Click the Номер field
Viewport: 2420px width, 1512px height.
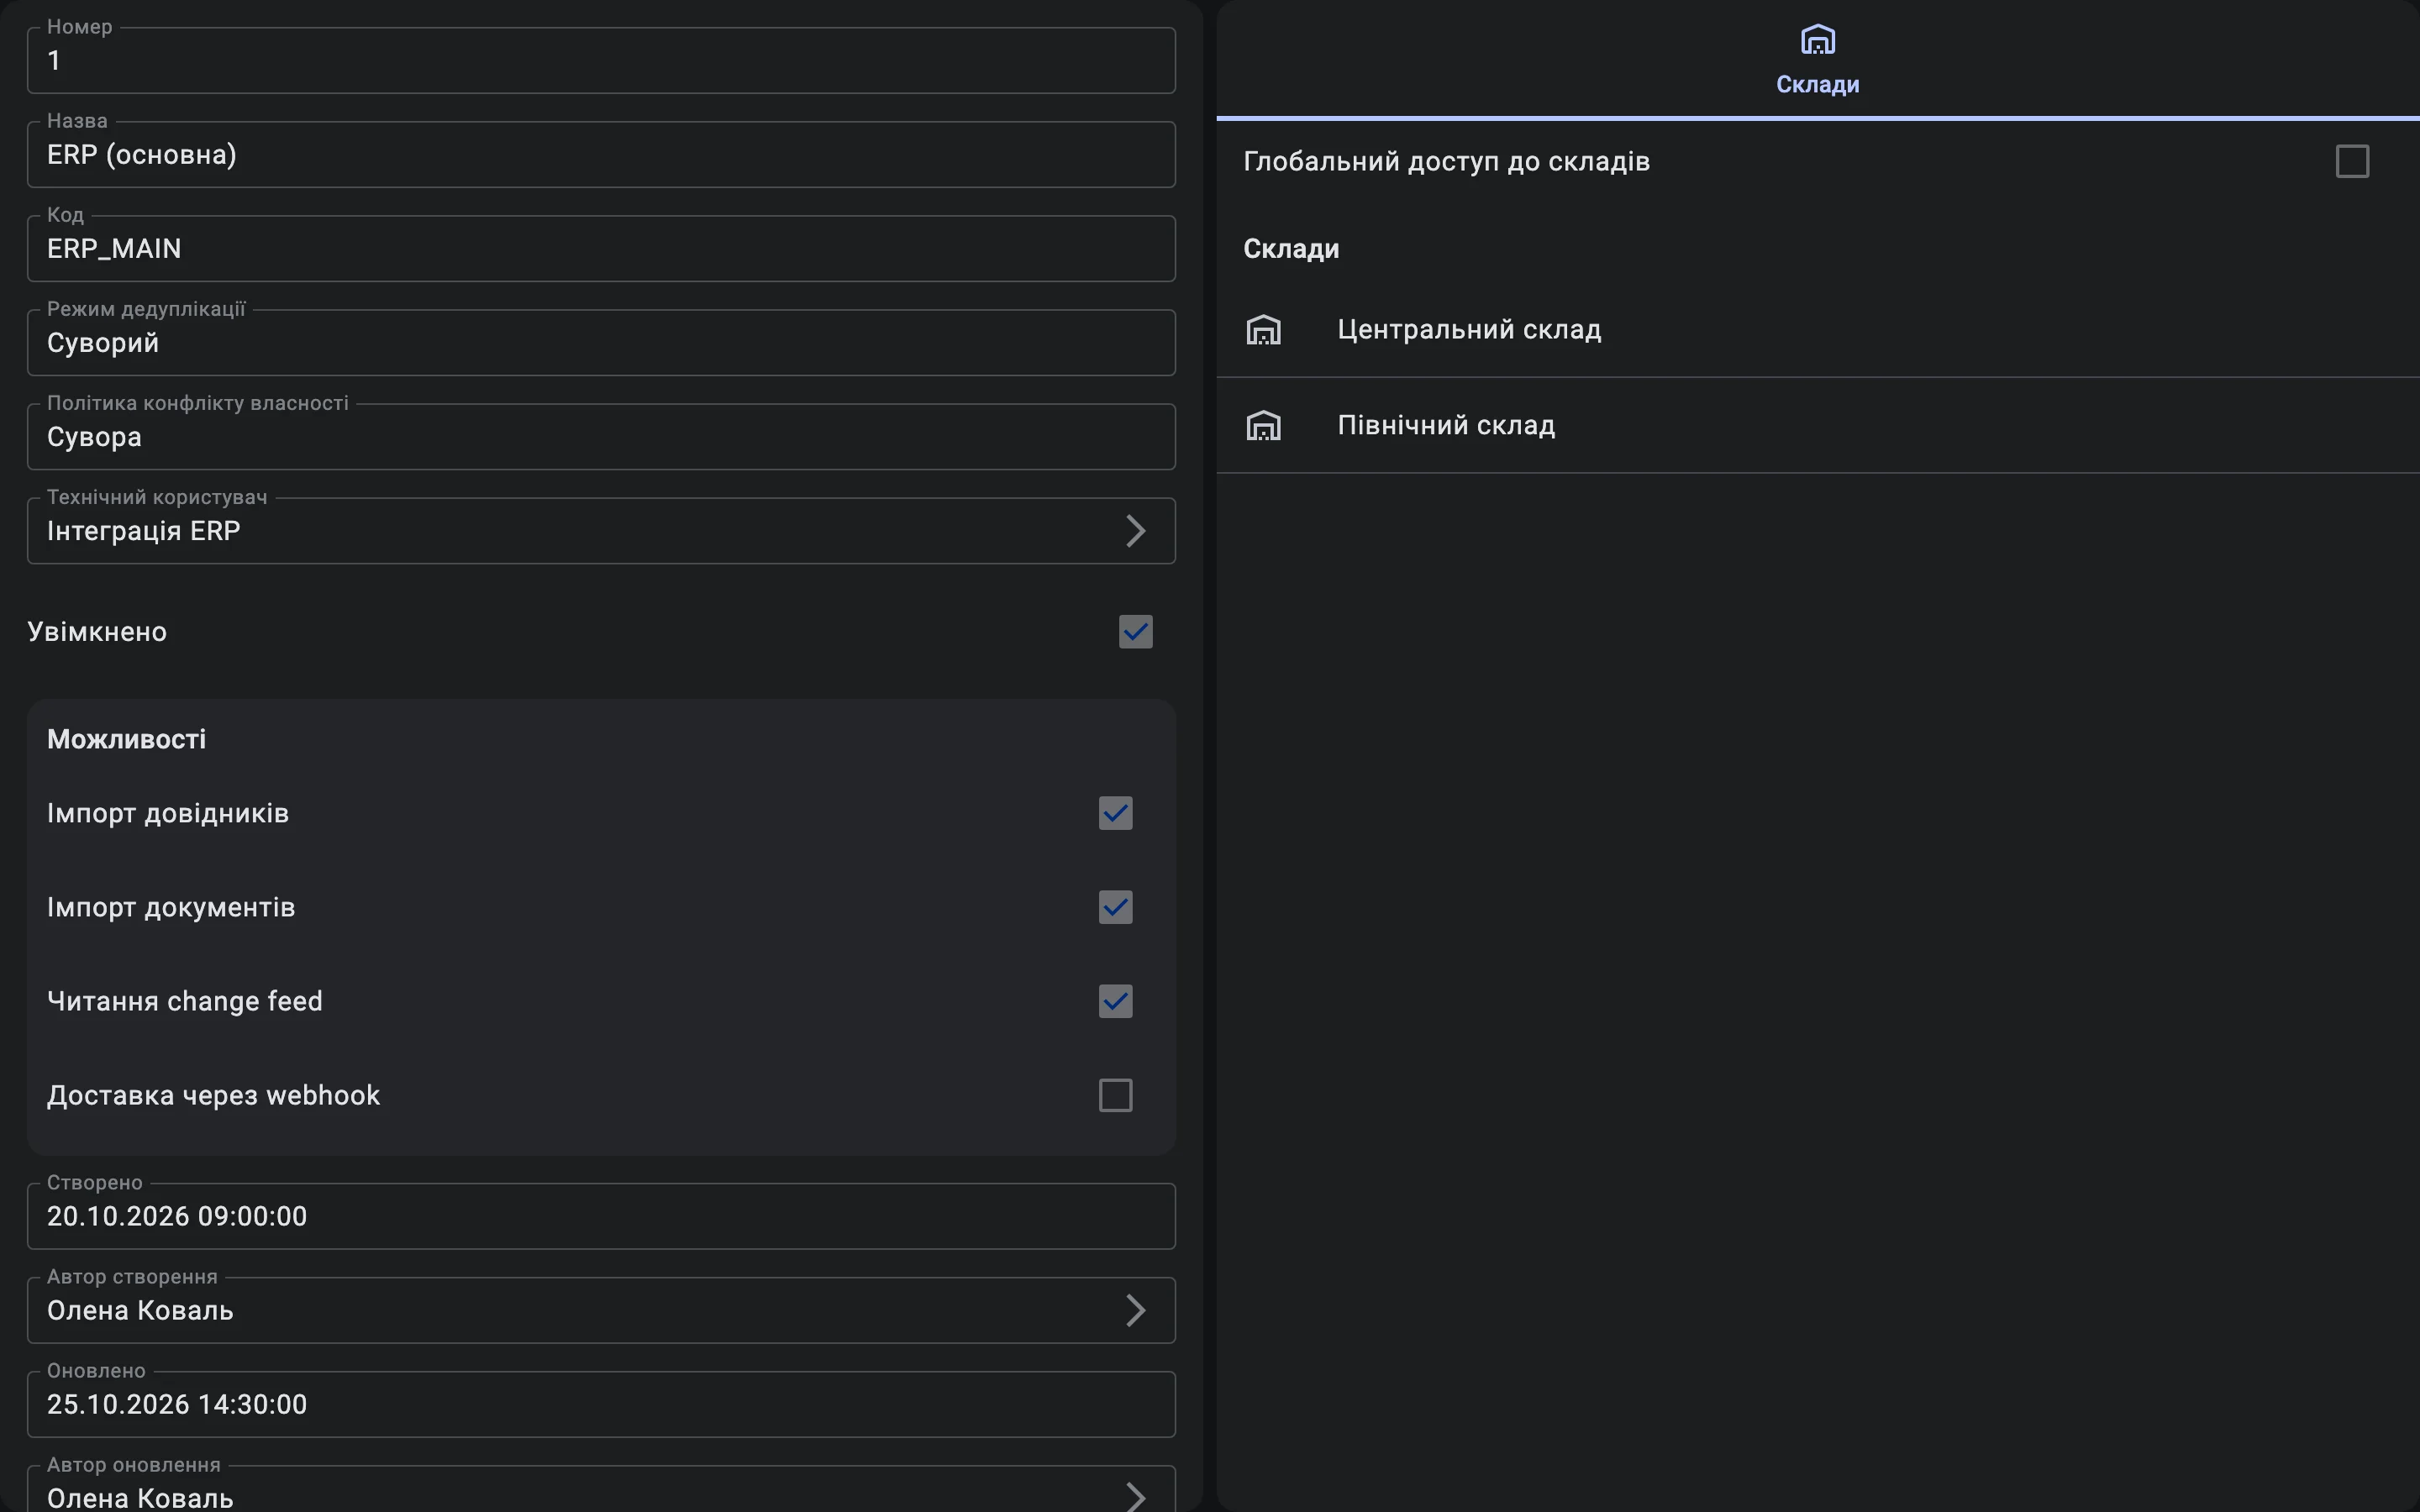601,61
